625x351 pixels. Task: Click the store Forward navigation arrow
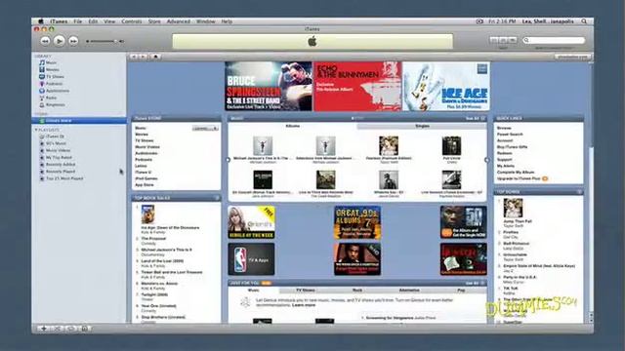[143, 57]
